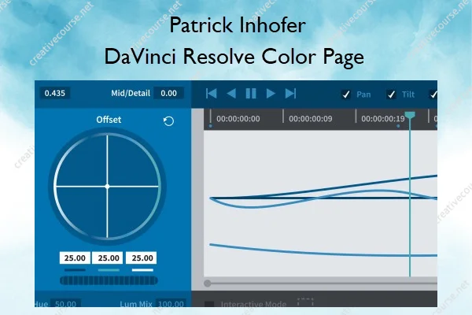Click the 00:00:00:09 timecode on the ruler
472x315 pixels.
[x=310, y=119]
